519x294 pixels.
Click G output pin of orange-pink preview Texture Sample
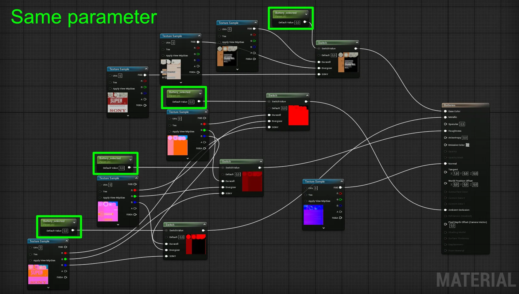(204, 130)
